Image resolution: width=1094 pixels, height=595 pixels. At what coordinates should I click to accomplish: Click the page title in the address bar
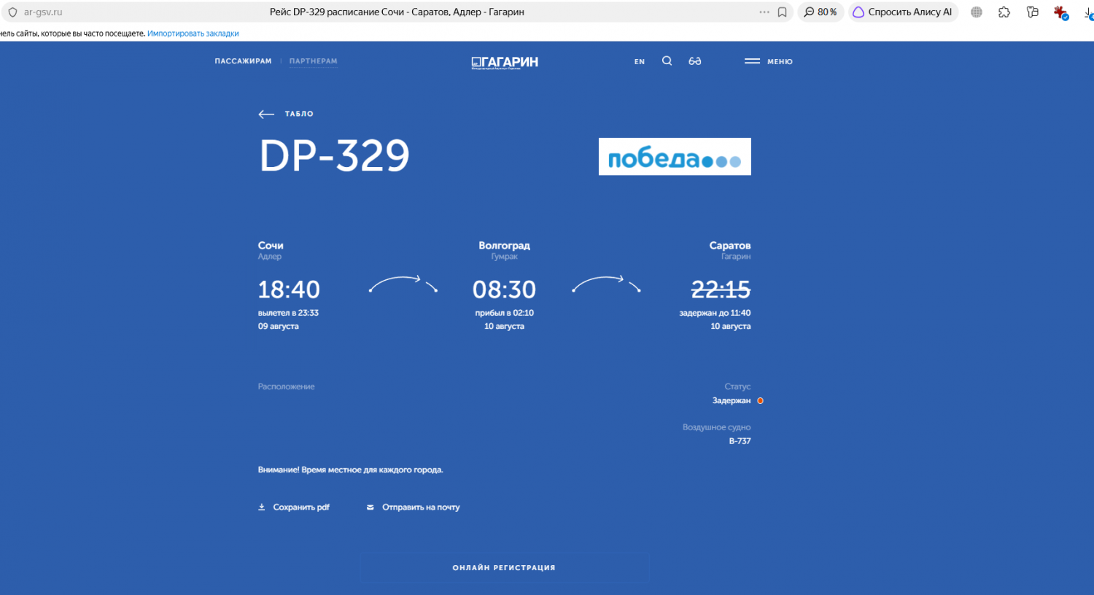click(x=397, y=12)
